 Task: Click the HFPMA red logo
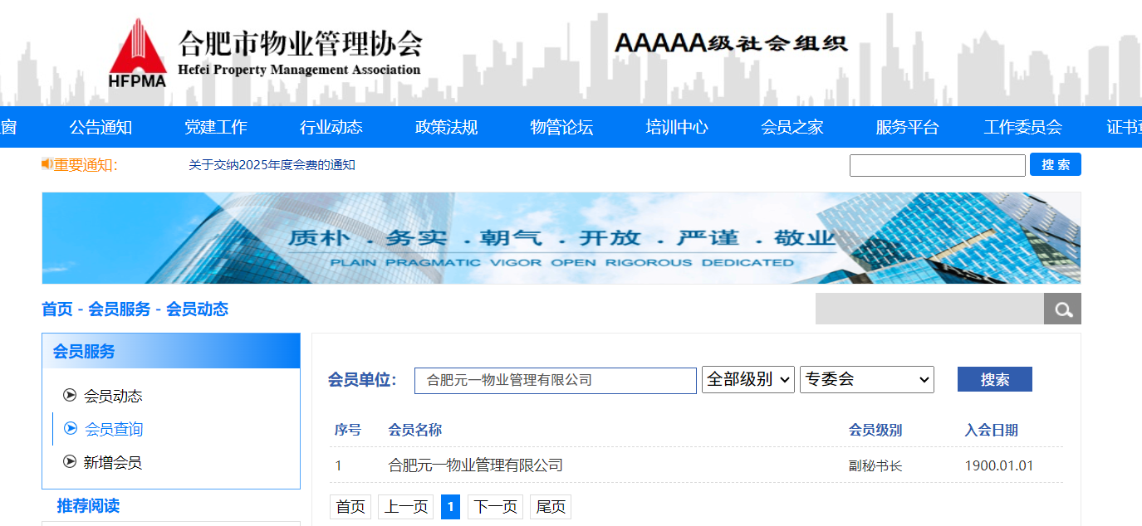tap(138, 52)
